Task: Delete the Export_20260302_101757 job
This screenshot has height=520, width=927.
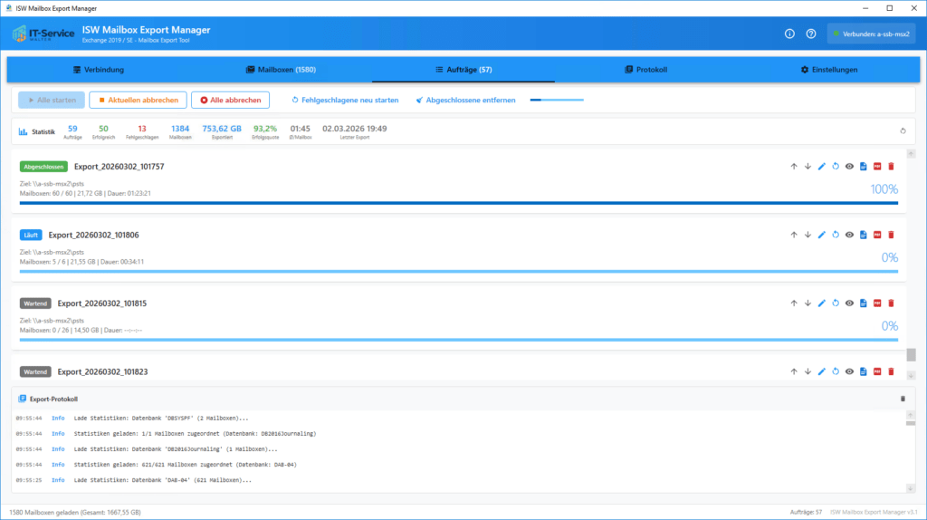Action: (x=891, y=167)
